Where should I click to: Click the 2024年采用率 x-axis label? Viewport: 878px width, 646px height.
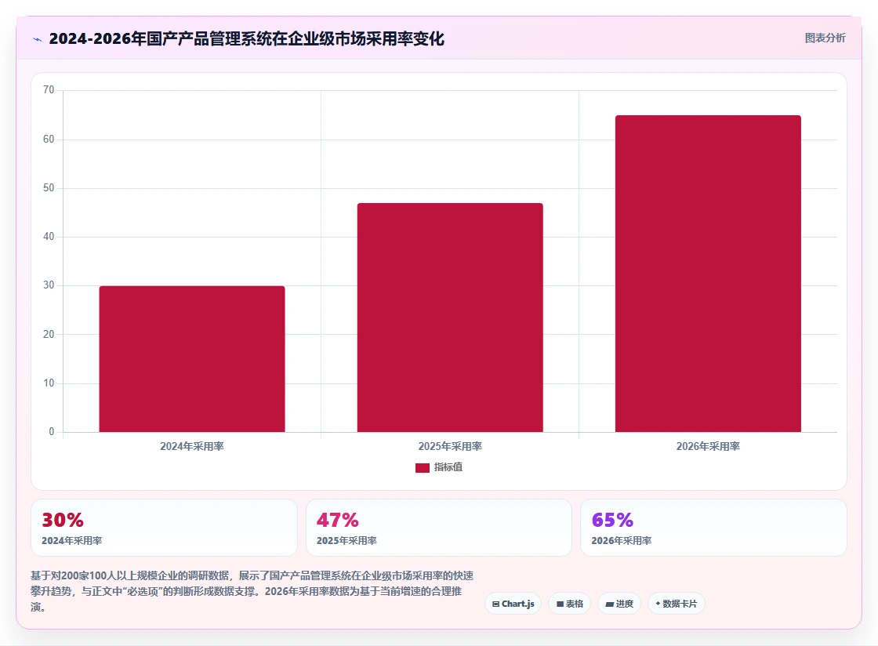(192, 446)
